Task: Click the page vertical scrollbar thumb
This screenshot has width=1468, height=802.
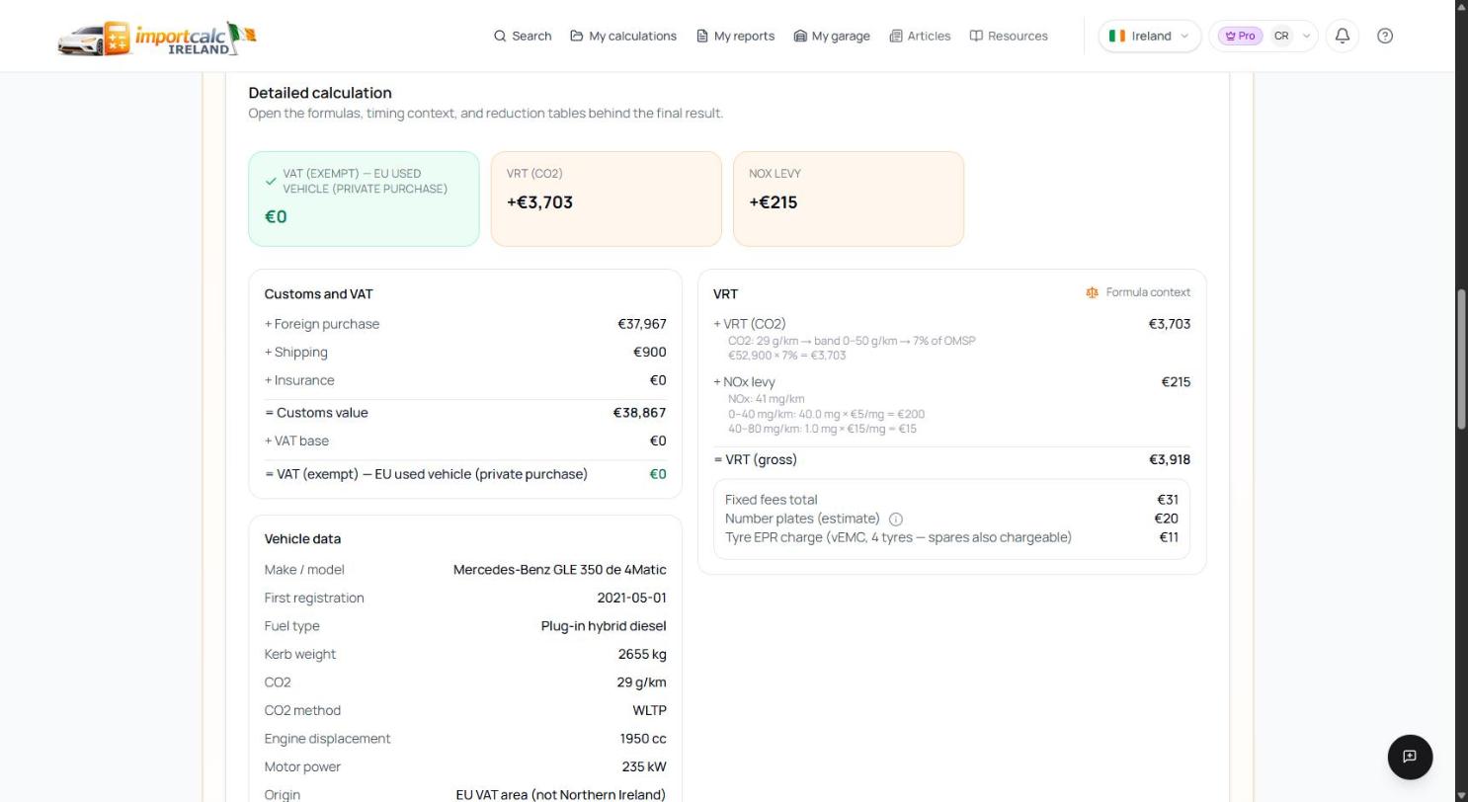Action: point(1461,359)
